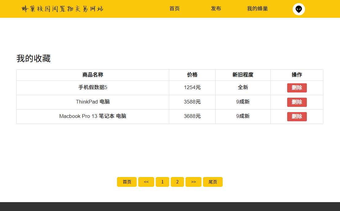
Task: Click the 9成新 cell in Macbook row
Action: [243, 116]
